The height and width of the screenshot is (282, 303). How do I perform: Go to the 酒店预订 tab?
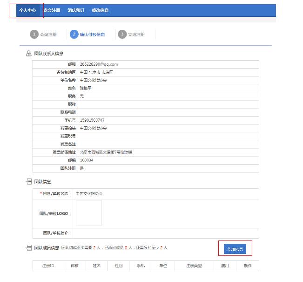point(76,10)
